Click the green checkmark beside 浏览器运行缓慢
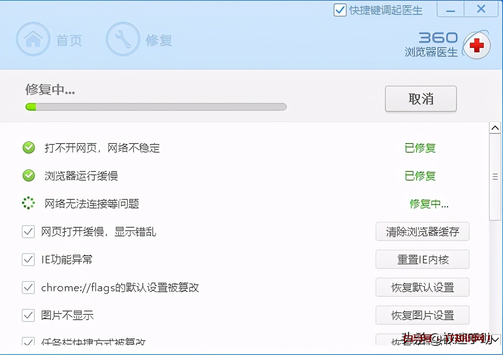This screenshot has height=355, width=503. [28, 176]
